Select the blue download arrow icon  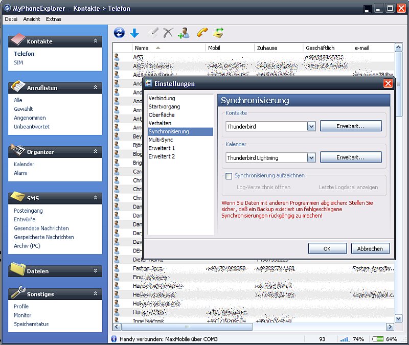click(133, 32)
